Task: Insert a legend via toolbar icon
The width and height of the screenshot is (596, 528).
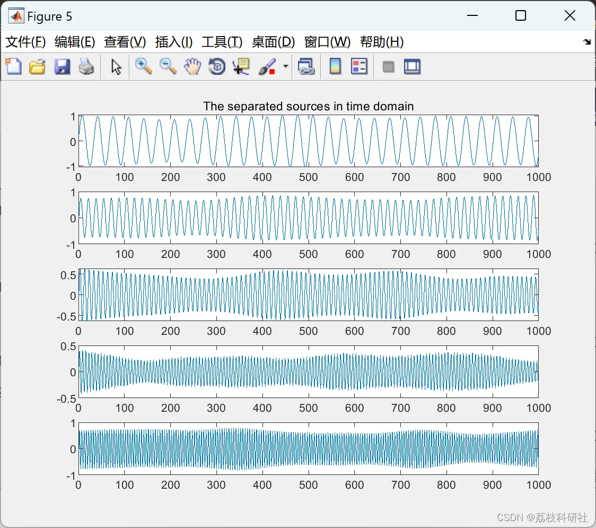Action: 359,67
